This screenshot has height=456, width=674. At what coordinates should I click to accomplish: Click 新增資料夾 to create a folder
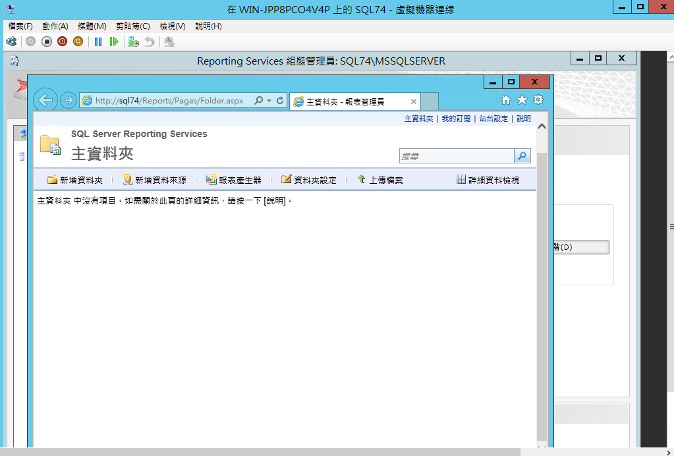(x=75, y=180)
